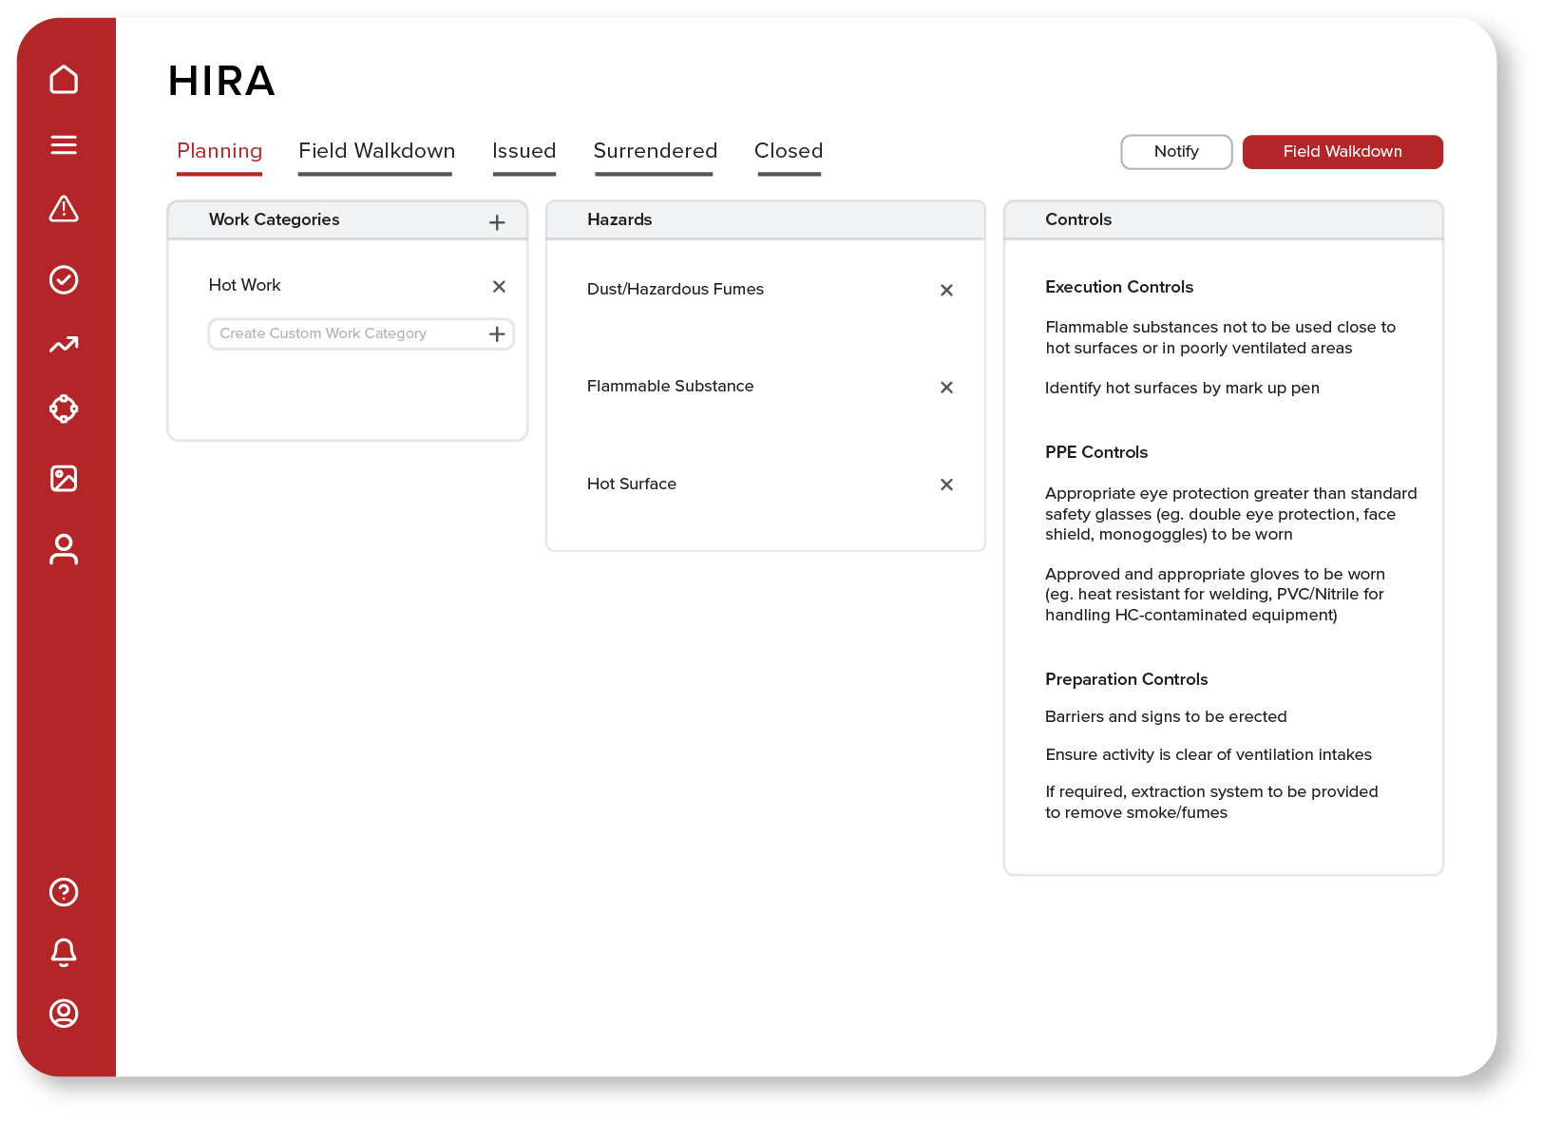The width and height of the screenshot is (1542, 1121).
Task: View analytics via the trend arrow icon
Action: 64,345
